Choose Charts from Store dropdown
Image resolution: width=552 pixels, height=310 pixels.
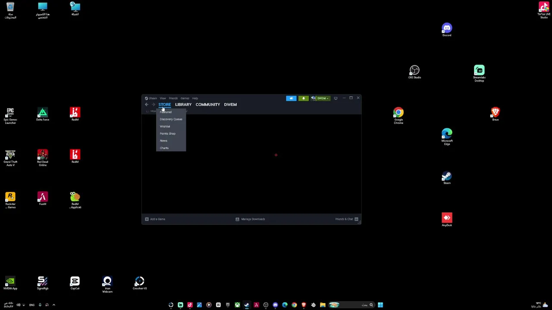tap(171, 148)
